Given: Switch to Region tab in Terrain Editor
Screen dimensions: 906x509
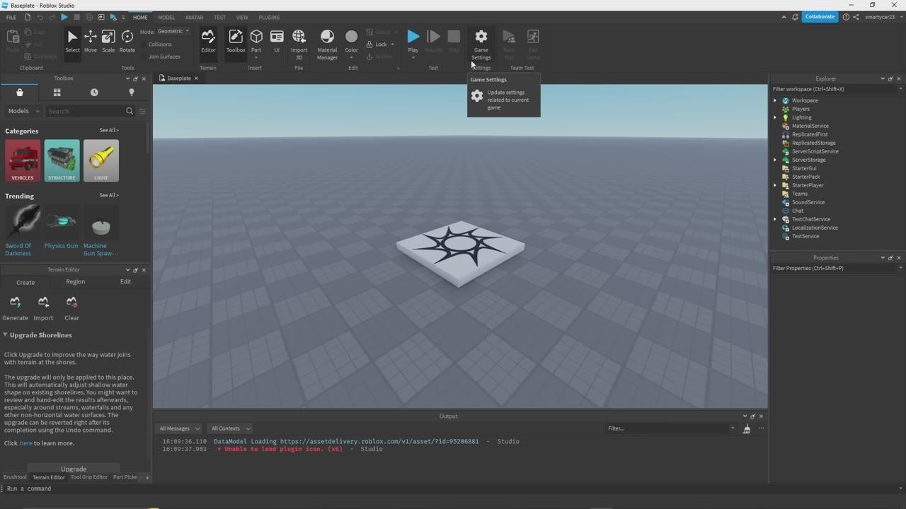Looking at the screenshot, I should (x=75, y=281).
